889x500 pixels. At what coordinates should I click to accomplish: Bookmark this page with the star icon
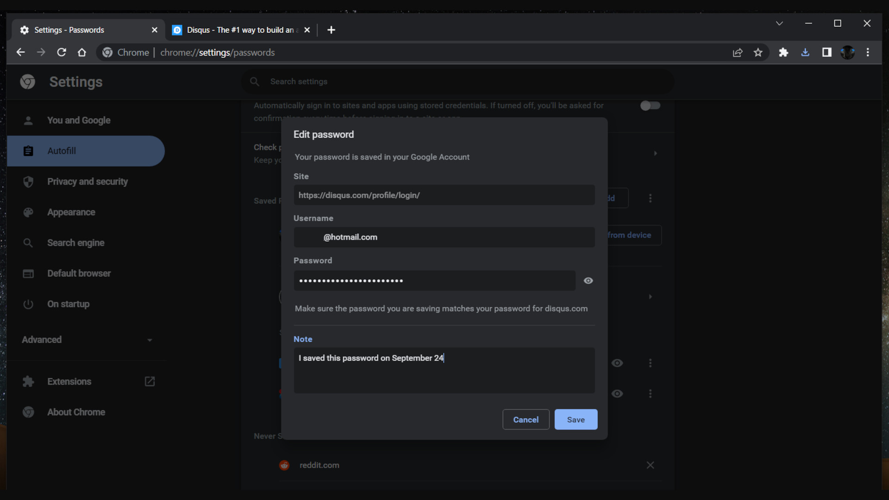[758, 52]
